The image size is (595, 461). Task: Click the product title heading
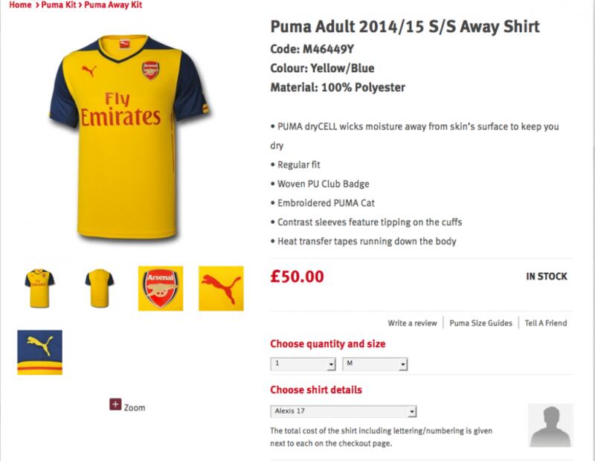click(x=405, y=27)
